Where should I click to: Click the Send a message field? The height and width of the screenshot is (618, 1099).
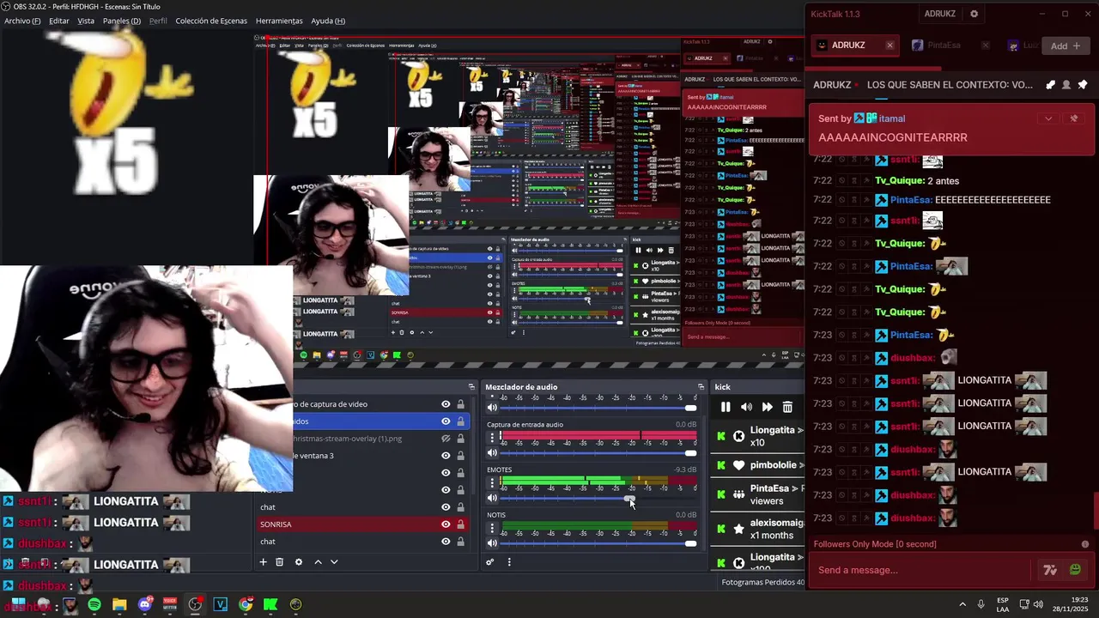[x=923, y=570]
